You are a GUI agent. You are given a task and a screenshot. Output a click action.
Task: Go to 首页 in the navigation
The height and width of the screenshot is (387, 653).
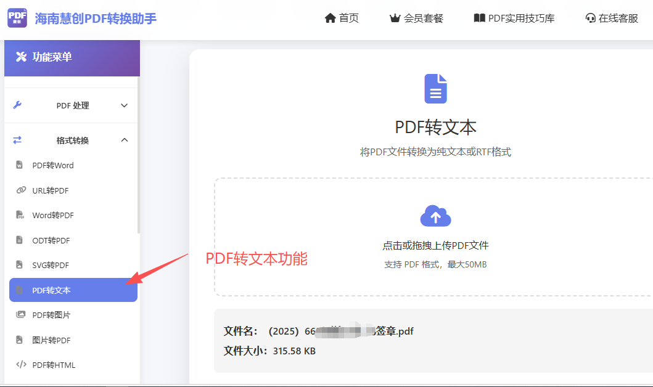click(348, 18)
